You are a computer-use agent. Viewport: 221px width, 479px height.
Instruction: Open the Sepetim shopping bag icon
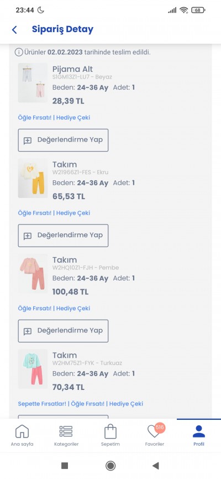coord(110,431)
